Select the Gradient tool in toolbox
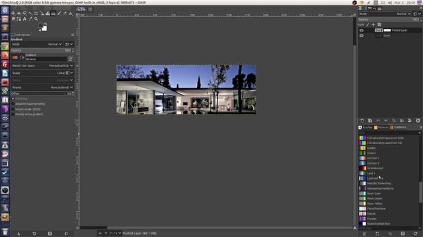The height and width of the screenshot is (237, 423). tap(53, 13)
